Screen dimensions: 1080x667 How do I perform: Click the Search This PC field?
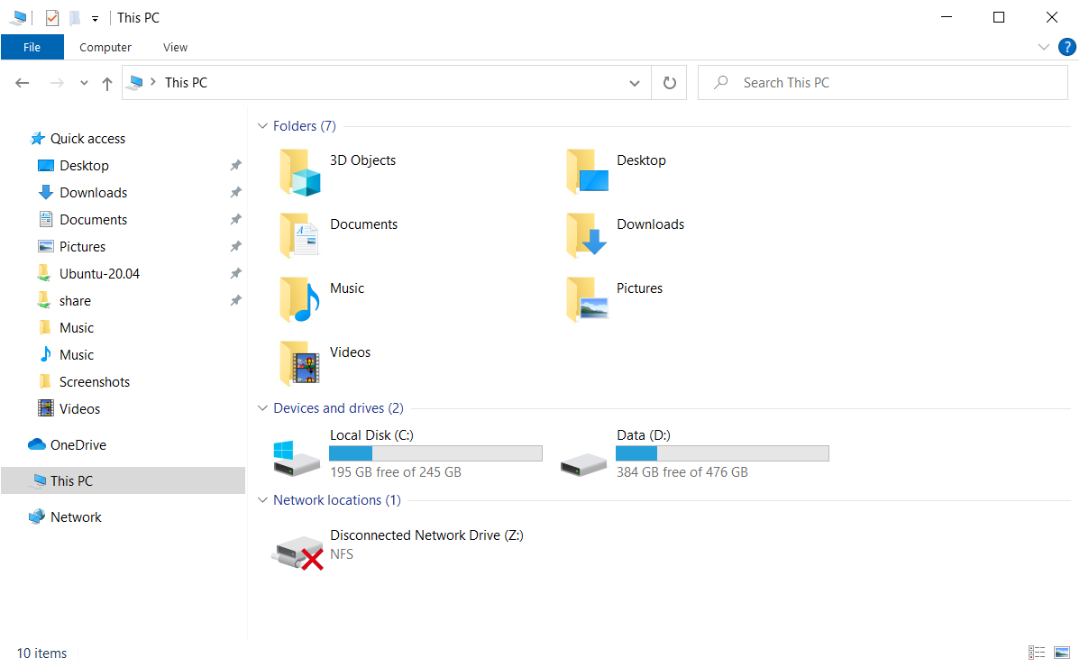(x=883, y=83)
